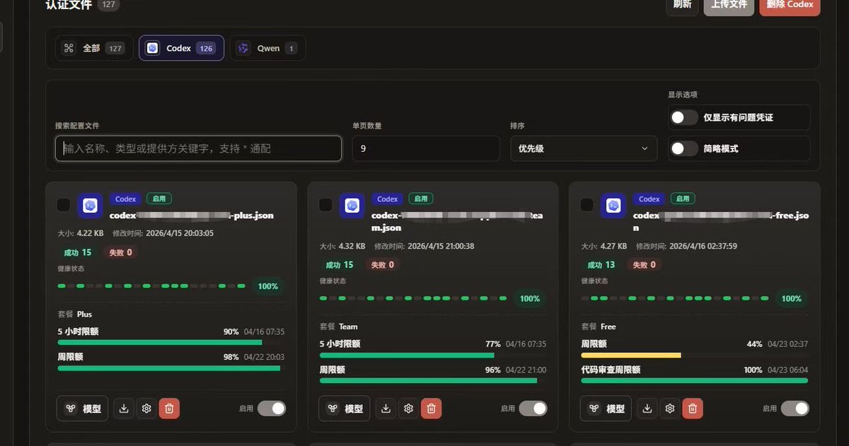Click the 刷新 button
The image size is (849, 446).
coord(682,5)
